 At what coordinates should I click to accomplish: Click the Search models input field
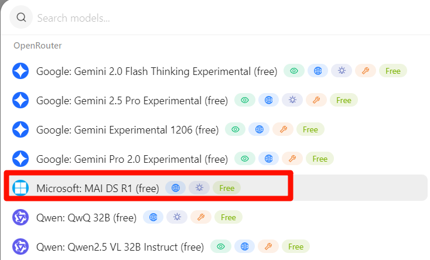(230, 18)
